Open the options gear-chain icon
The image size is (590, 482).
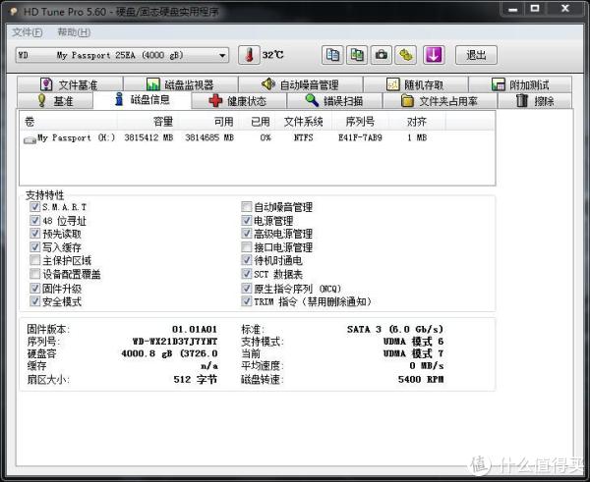(x=405, y=55)
